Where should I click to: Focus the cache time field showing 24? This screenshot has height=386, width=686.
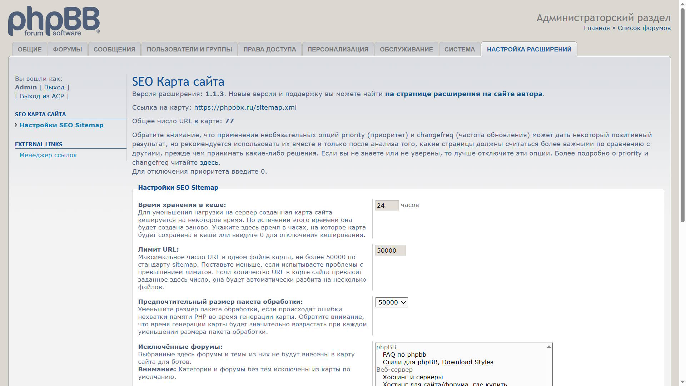point(387,206)
